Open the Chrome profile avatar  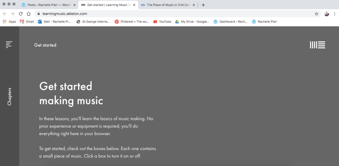[326, 14]
